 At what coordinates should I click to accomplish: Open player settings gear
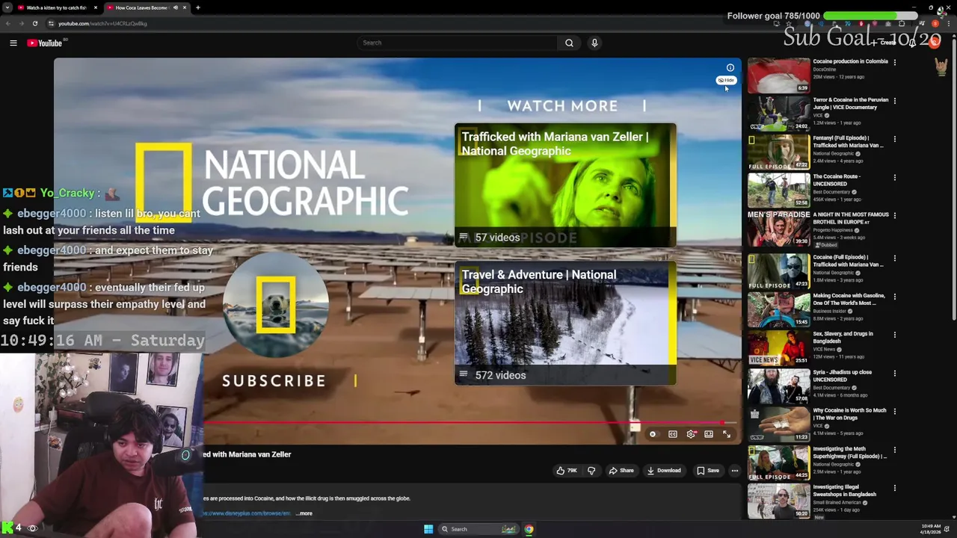coord(691,434)
